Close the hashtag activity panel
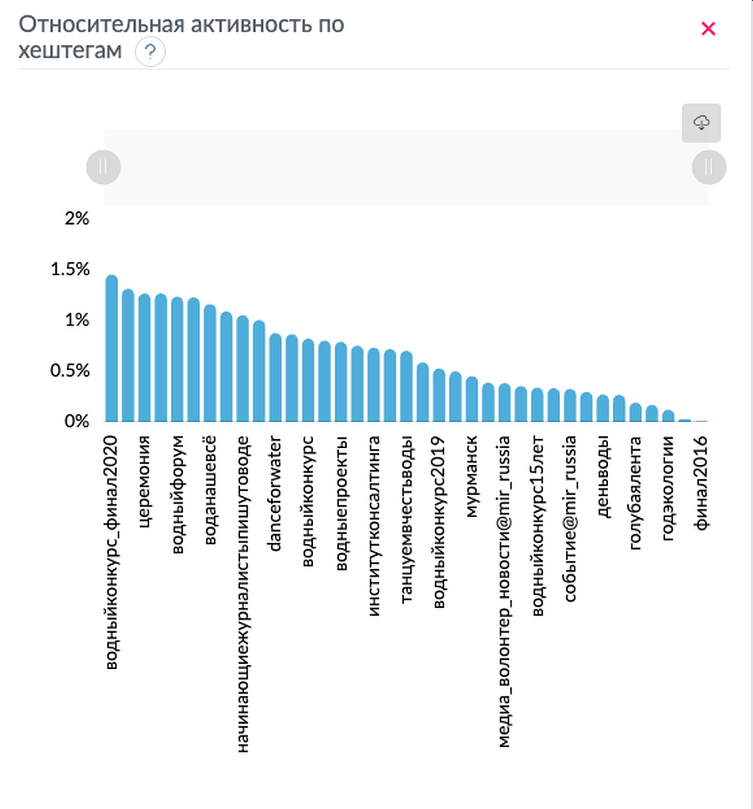Viewport: 753px width, 809px height. click(708, 29)
